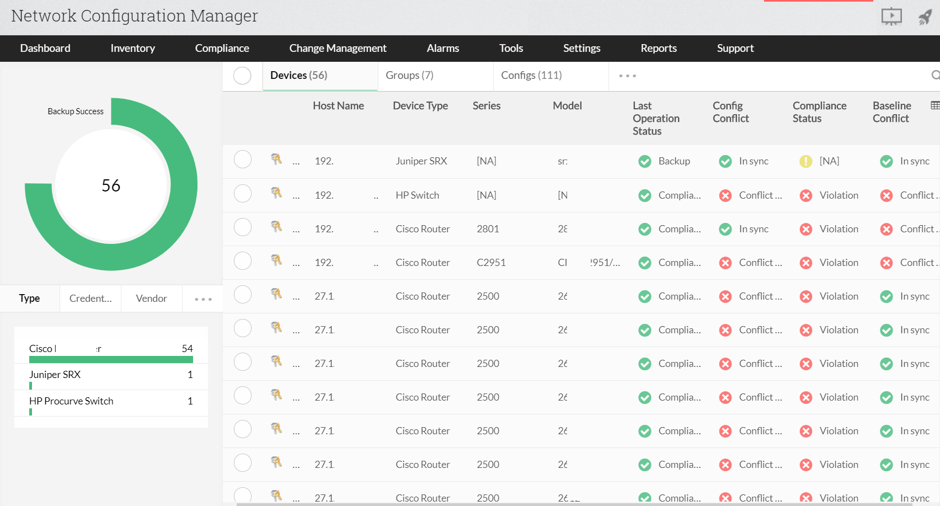Show more chart tabs after Vendor
The height and width of the screenshot is (506, 940).
(203, 299)
